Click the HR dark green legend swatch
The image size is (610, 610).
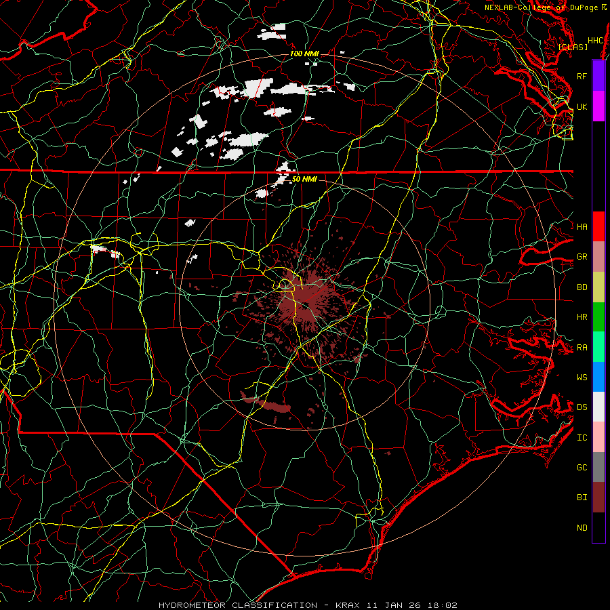click(598, 317)
